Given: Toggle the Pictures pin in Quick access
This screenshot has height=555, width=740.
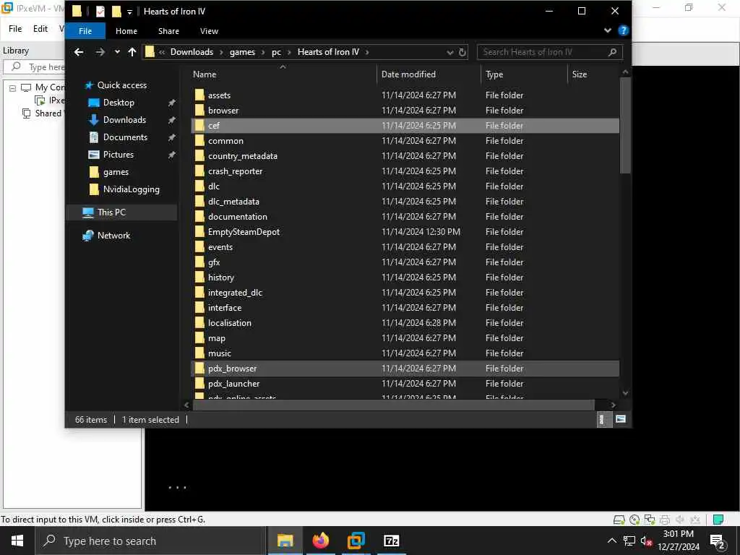Looking at the screenshot, I should click(172, 155).
